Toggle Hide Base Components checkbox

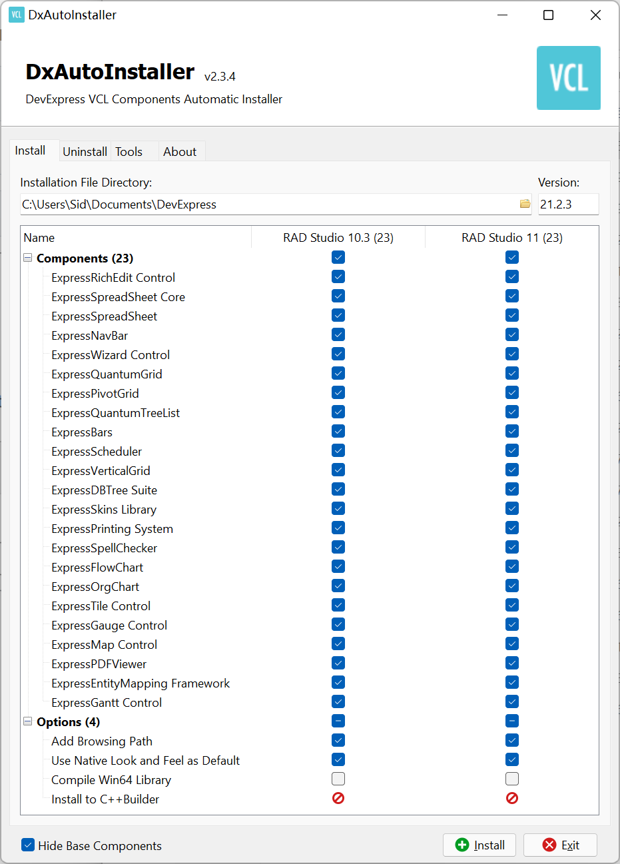[28, 845]
